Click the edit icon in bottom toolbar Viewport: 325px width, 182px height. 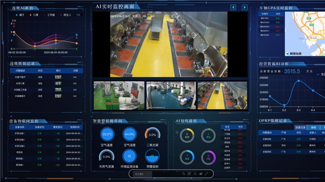189,173
